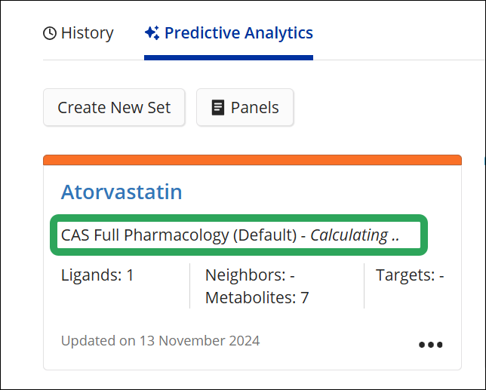This screenshot has width=486, height=390.
Task: Click the Updated on 13 November 2024 text
Action: pyautogui.click(x=160, y=341)
